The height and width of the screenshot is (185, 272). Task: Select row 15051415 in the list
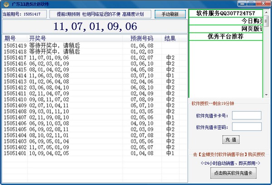pos(95,70)
